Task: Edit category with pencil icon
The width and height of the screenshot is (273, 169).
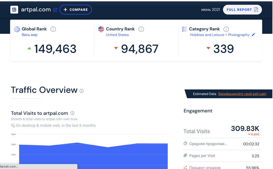Action: 253,34
